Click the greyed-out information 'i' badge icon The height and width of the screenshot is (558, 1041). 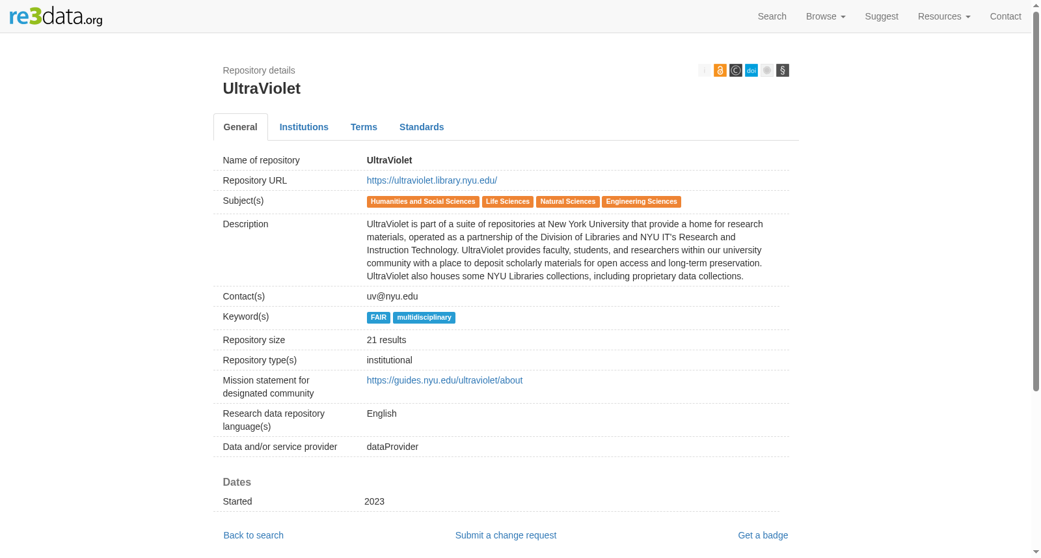coord(705,70)
